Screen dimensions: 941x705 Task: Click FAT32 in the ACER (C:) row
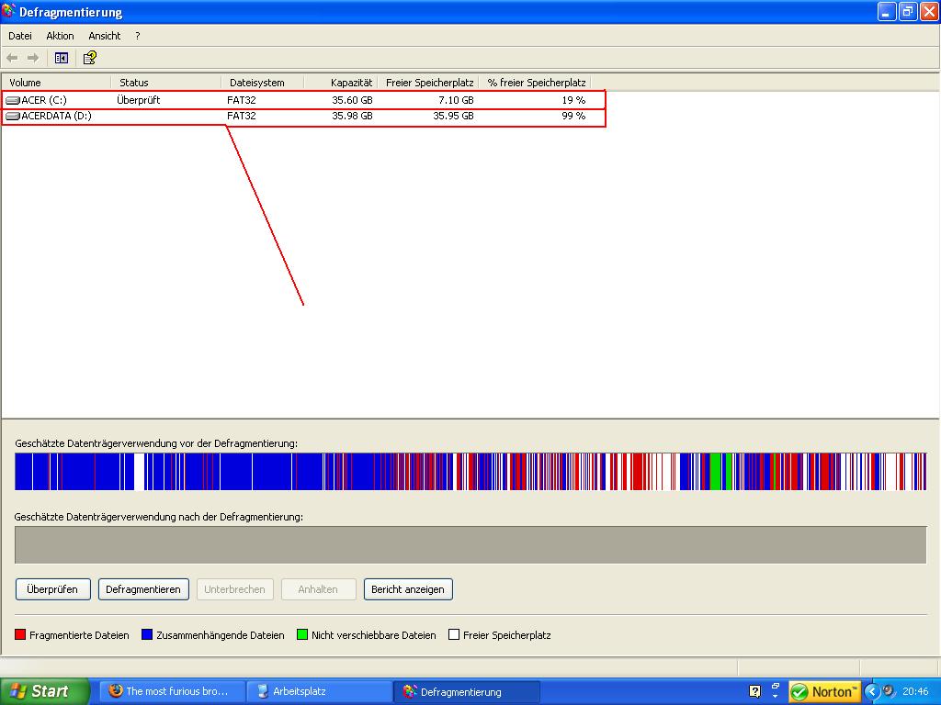point(242,100)
